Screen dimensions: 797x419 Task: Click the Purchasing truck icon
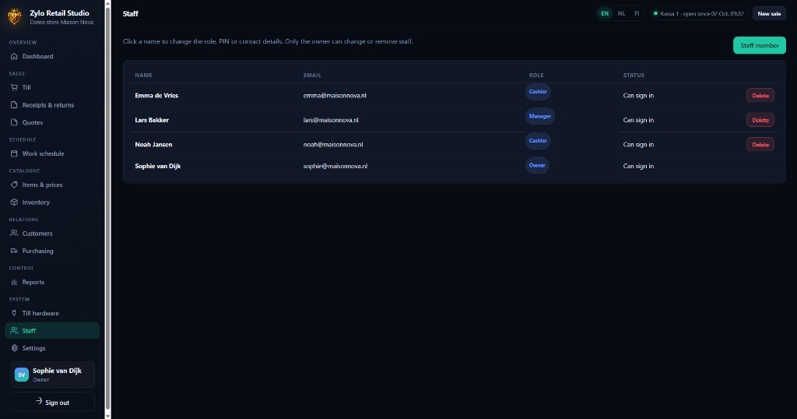click(x=14, y=251)
